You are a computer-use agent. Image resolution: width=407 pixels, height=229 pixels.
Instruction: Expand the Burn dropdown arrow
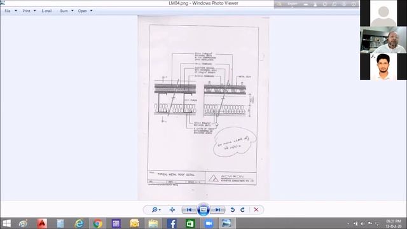coord(72,11)
